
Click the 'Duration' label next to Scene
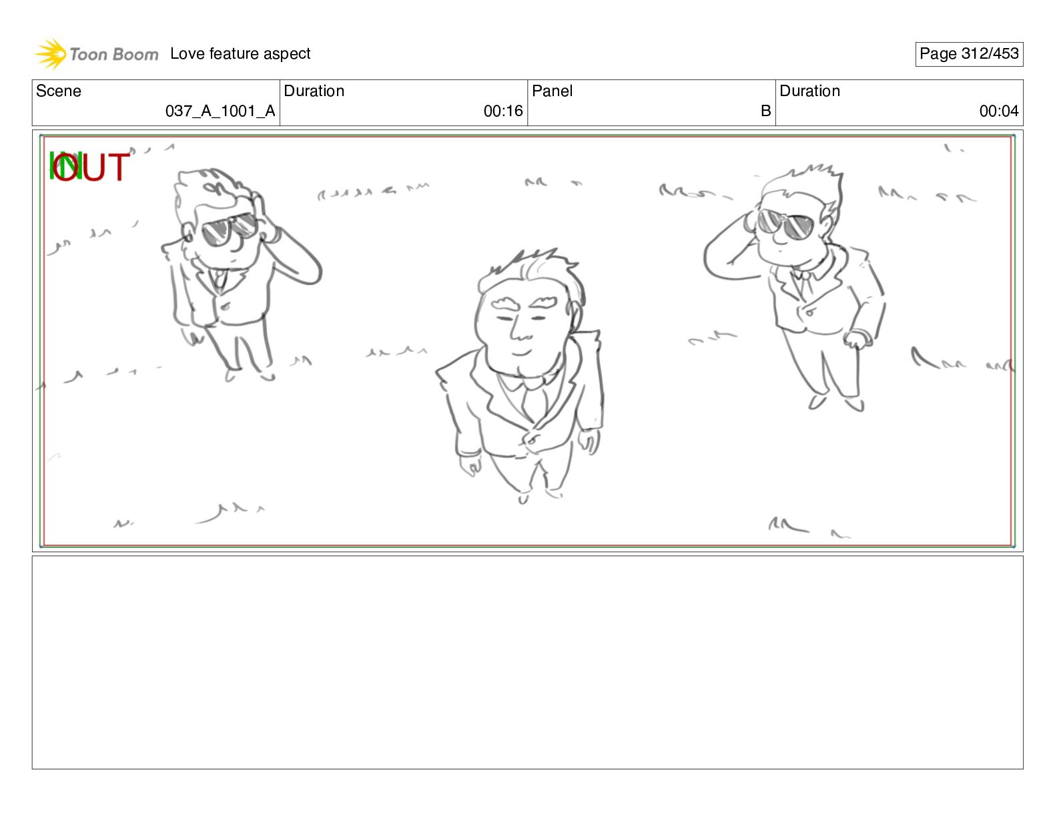tap(314, 91)
